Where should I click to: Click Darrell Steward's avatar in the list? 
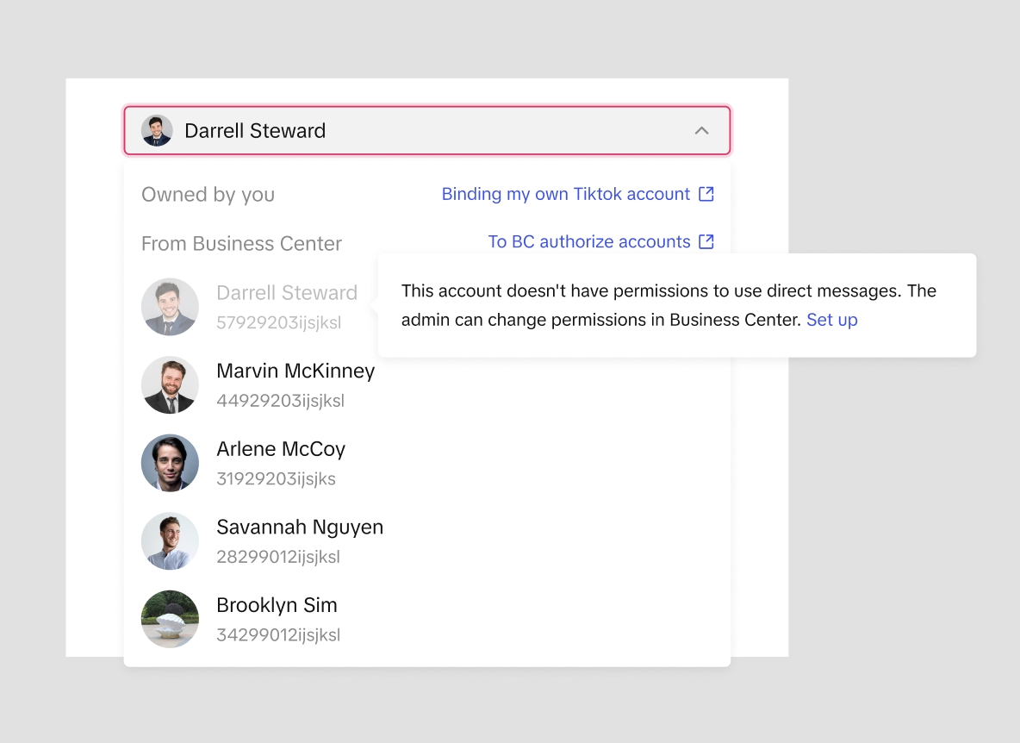170,307
